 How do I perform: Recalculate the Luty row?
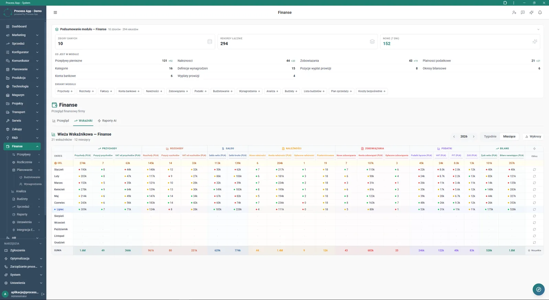[534, 176]
